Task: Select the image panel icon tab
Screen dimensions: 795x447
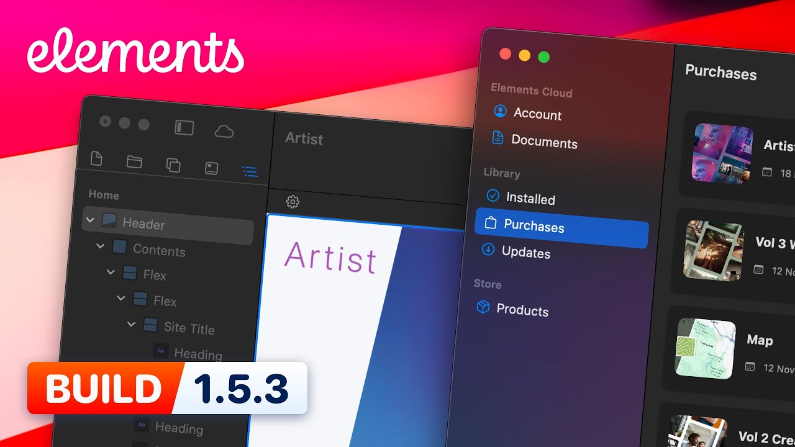Action: 211,168
